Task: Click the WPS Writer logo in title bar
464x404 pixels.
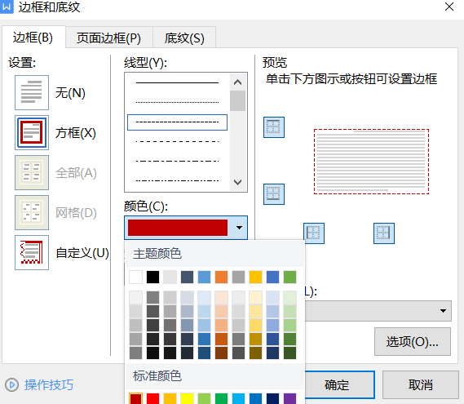Action: click(7, 7)
